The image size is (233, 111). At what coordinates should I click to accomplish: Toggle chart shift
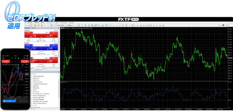tap(99, 25)
